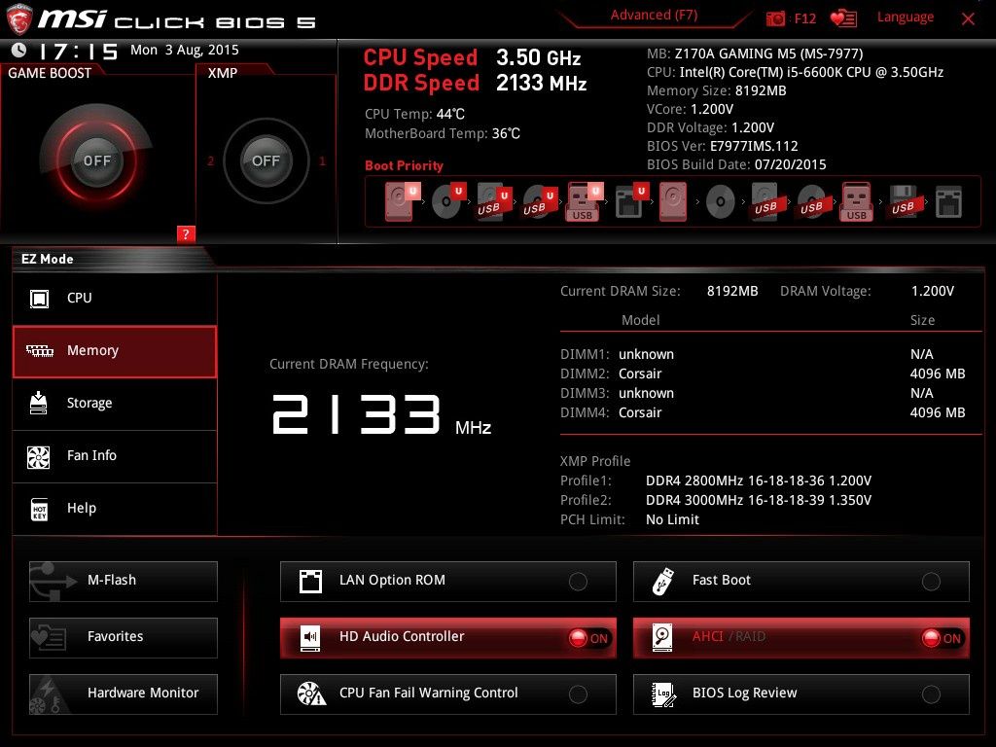Image resolution: width=996 pixels, height=747 pixels.
Task: Click the 17:15 system time display
Action: pos(78,52)
